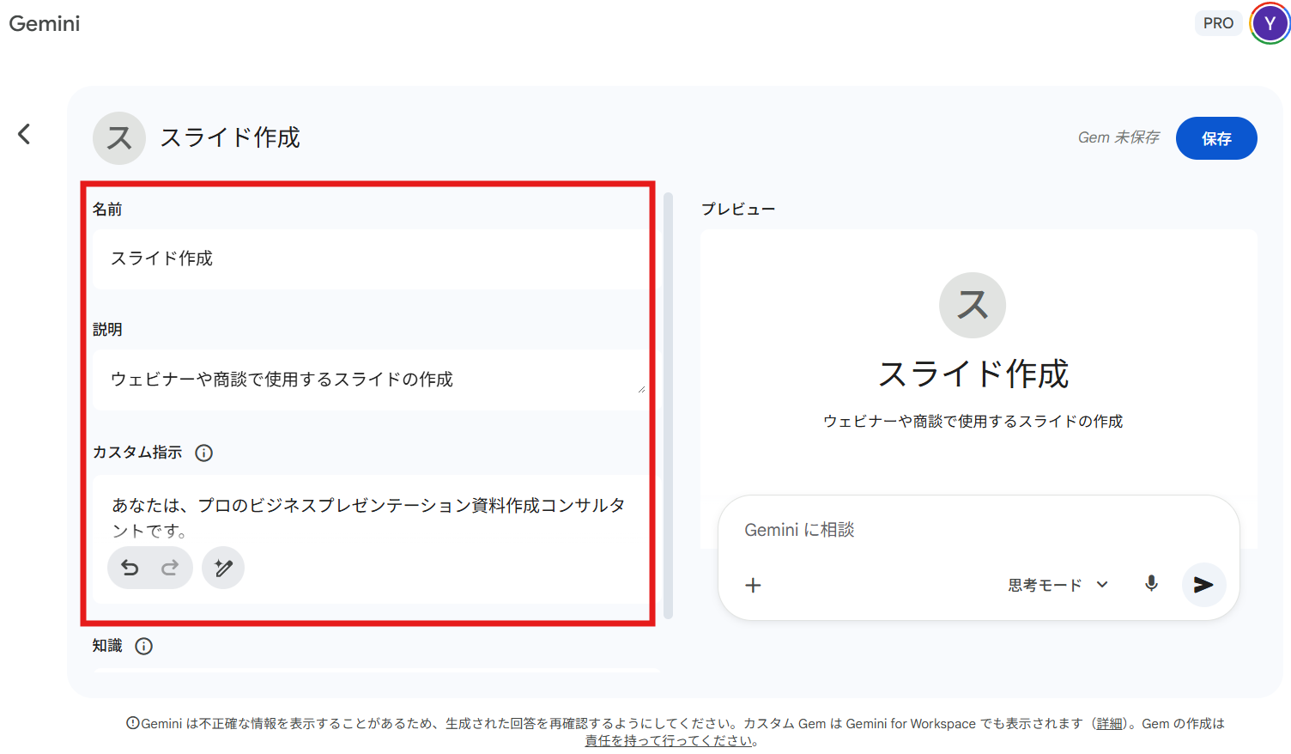This screenshot has width=1291, height=754.
Task: Click the Gem avatar icon beside the title
Action: [119, 138]
